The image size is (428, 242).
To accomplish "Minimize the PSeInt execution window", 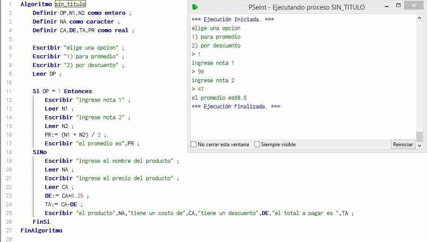I will point(387,6).
